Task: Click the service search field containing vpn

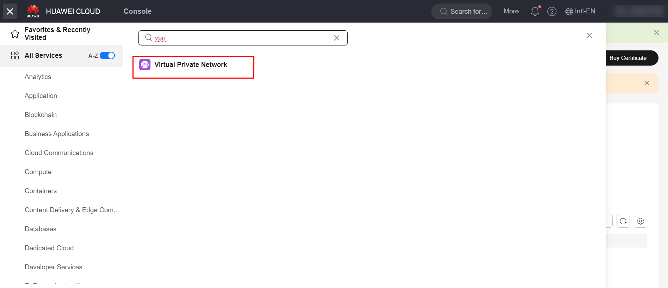Action: tap(243, 38)
